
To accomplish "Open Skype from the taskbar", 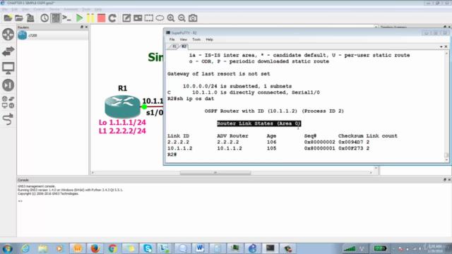I will point(148,248).
